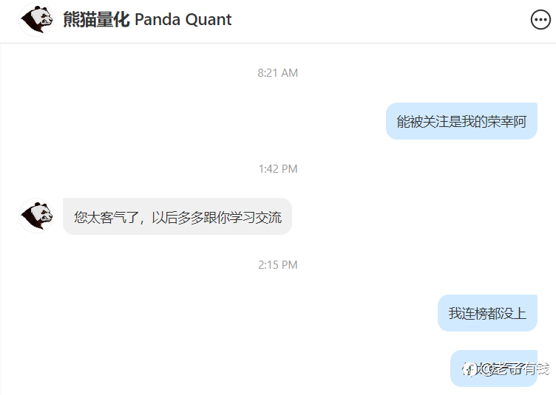The height and width of the screenshot is (395, 556).
Task: Click the word Quant in the header
Action: [x=208, y=20]
